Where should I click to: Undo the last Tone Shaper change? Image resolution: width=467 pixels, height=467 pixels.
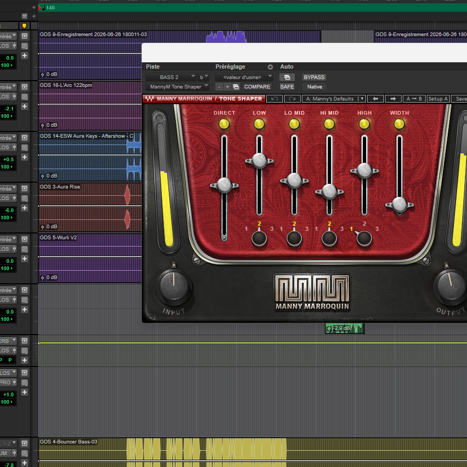(x=275, y=99)
